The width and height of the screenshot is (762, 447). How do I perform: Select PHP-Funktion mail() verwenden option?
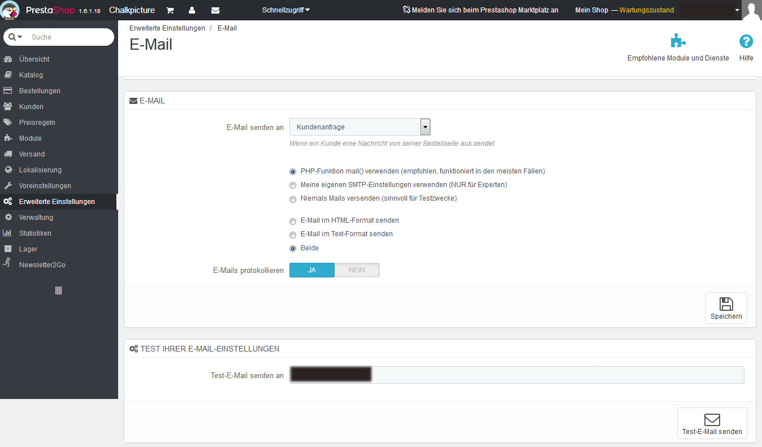[293, 171]
